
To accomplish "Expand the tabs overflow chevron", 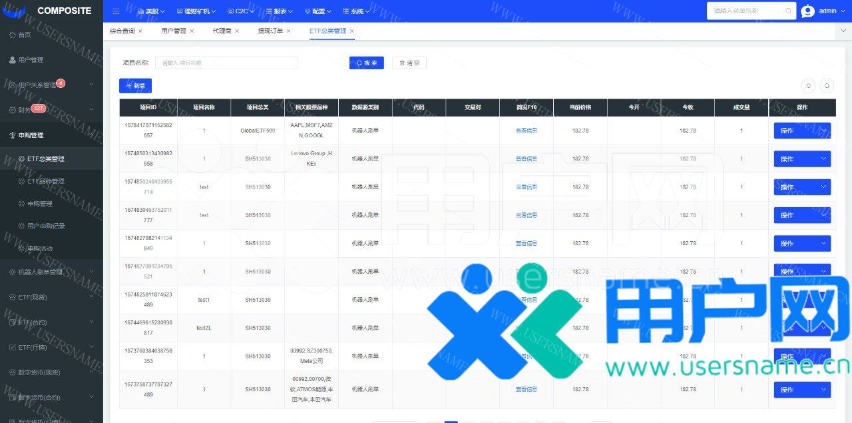I will pos(843,31).
